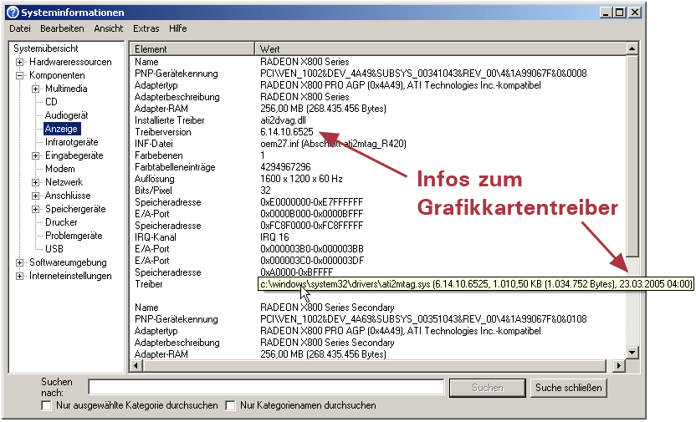Select the Anzeige tree item
The image size is (696, 422).
62,129
